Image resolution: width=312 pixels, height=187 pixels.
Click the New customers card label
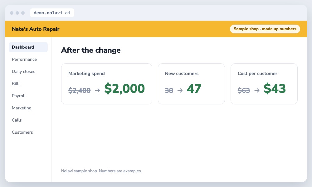coord(182,73)
